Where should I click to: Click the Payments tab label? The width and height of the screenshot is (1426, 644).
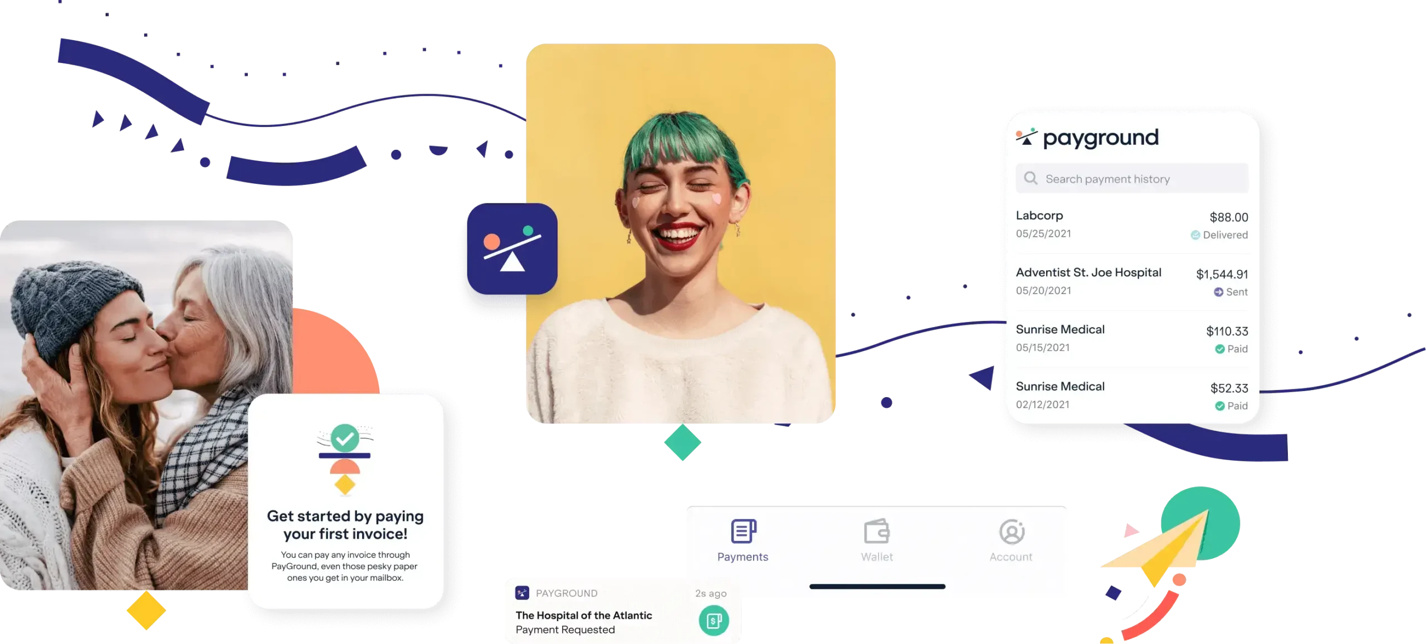point(743,556)
